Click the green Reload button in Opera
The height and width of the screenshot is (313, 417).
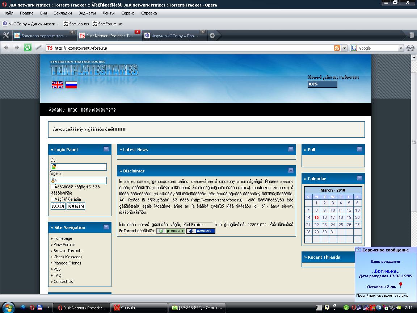pos(28,47)
